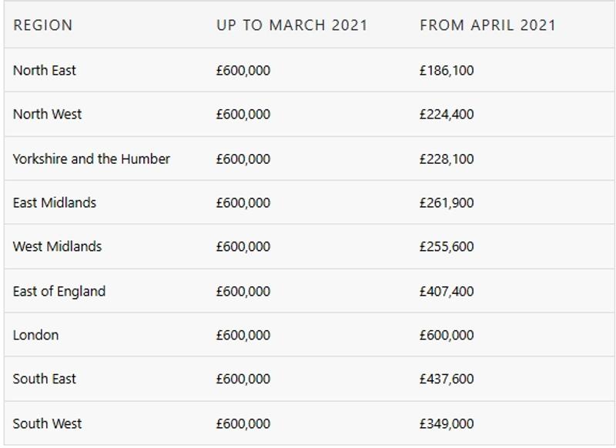Select the North East region cell

(45, 70)
